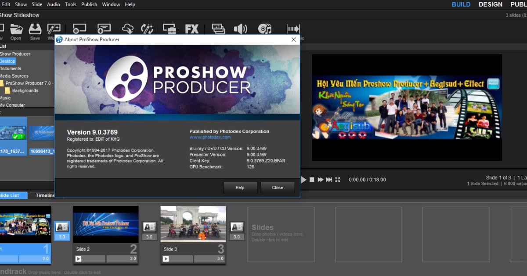Select Media Sources in the folder list

point(14,76)
